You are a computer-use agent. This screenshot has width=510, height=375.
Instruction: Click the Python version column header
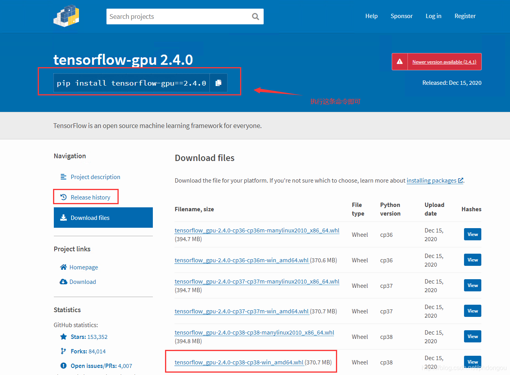tap(390, 209)
